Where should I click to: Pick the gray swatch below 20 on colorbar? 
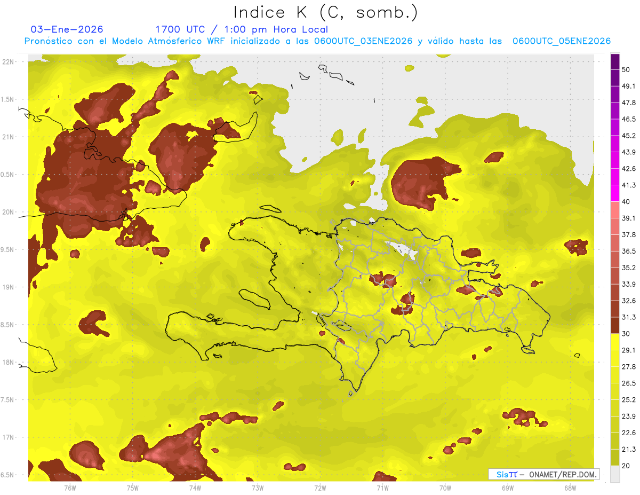615,474
